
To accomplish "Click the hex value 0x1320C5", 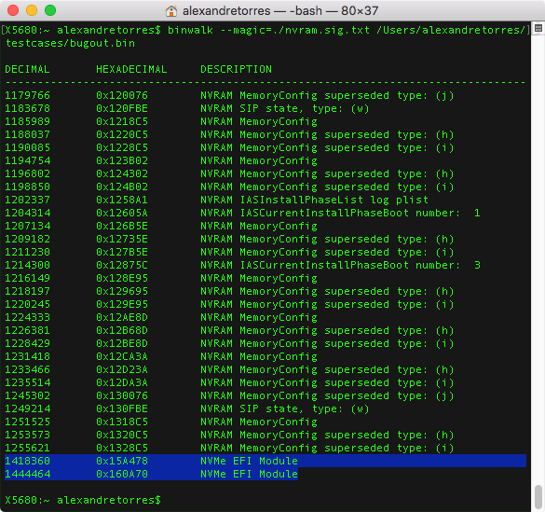I will click(x=122, y=435).
